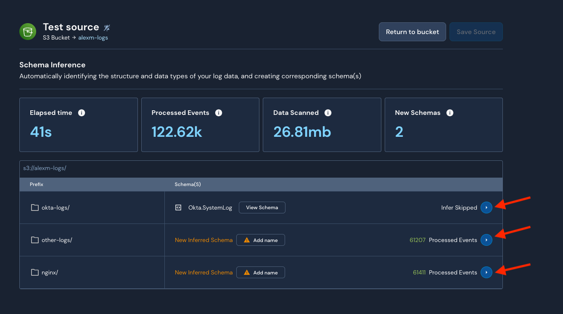
Task: Click the Okta.SystemLog schema code icon
Action: pyautogui.click(x=178, y=208)
